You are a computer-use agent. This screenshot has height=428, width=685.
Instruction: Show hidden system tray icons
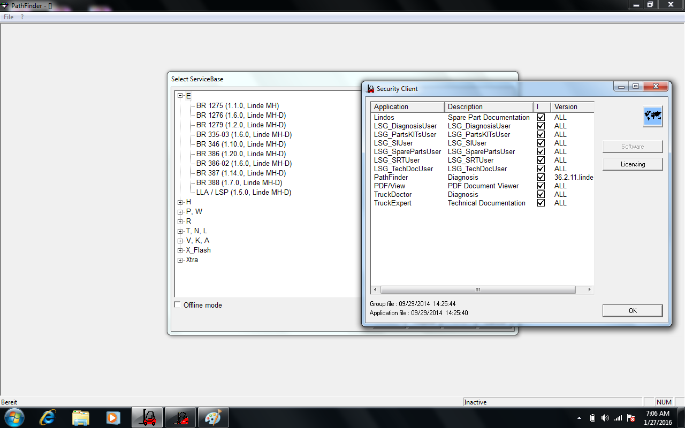[x=580, y=418]
